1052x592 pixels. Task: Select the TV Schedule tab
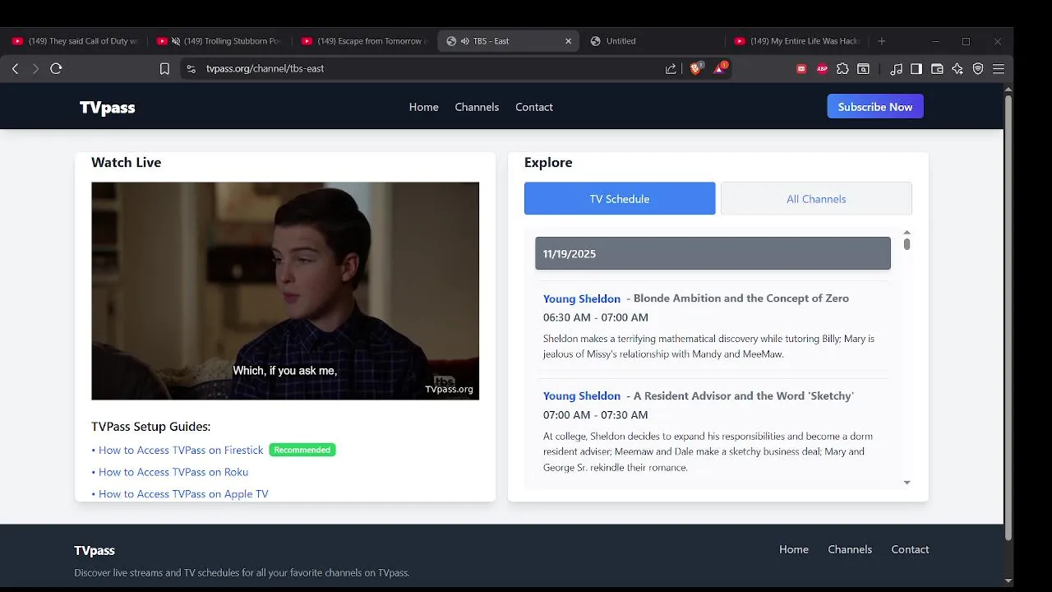620,199
